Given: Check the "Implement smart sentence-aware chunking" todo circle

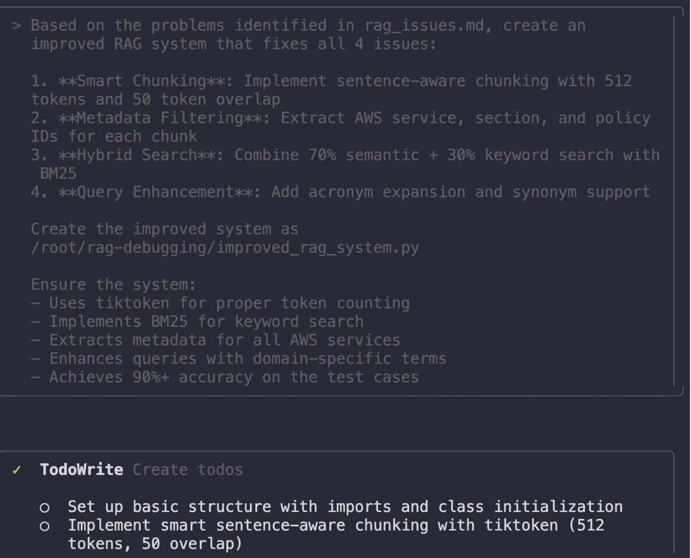Looking at the screenshot, I should point(44,526).
